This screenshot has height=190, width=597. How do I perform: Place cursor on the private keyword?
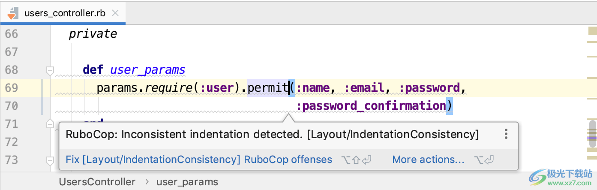pos(93,34)
